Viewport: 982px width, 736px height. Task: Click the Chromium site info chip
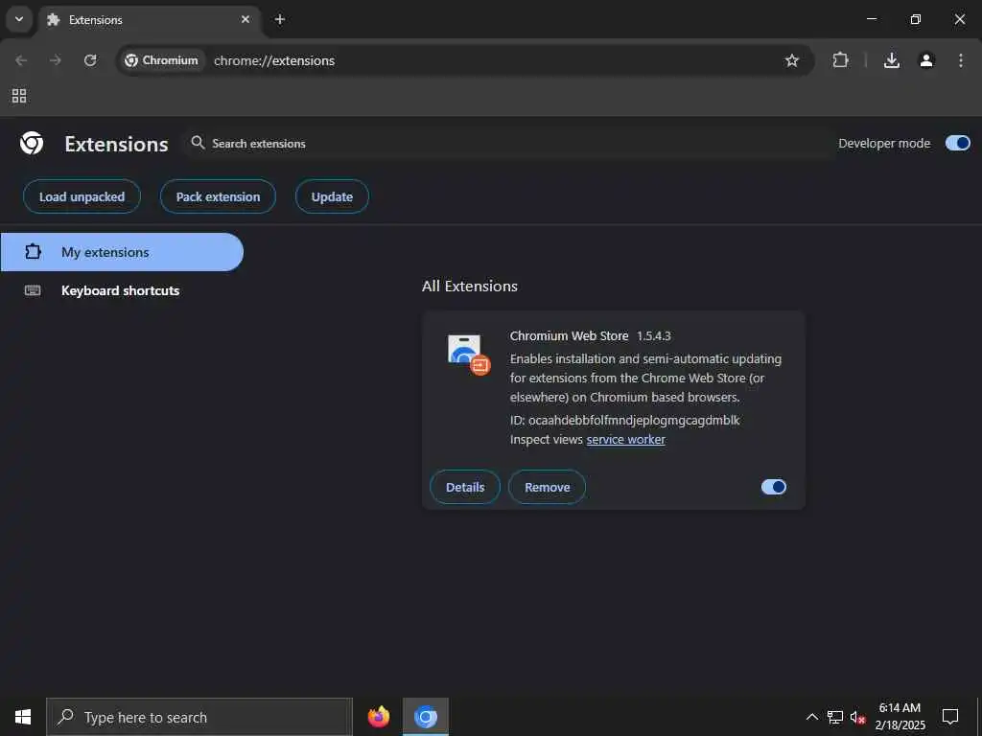[x=161, y=60]
